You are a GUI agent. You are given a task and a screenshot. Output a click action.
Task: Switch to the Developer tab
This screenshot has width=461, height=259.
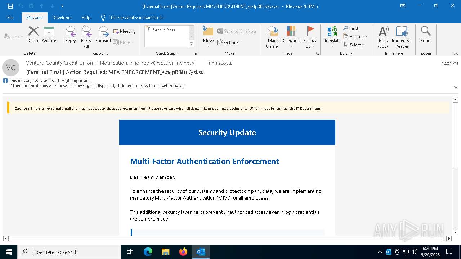click(x=62, y=18)
